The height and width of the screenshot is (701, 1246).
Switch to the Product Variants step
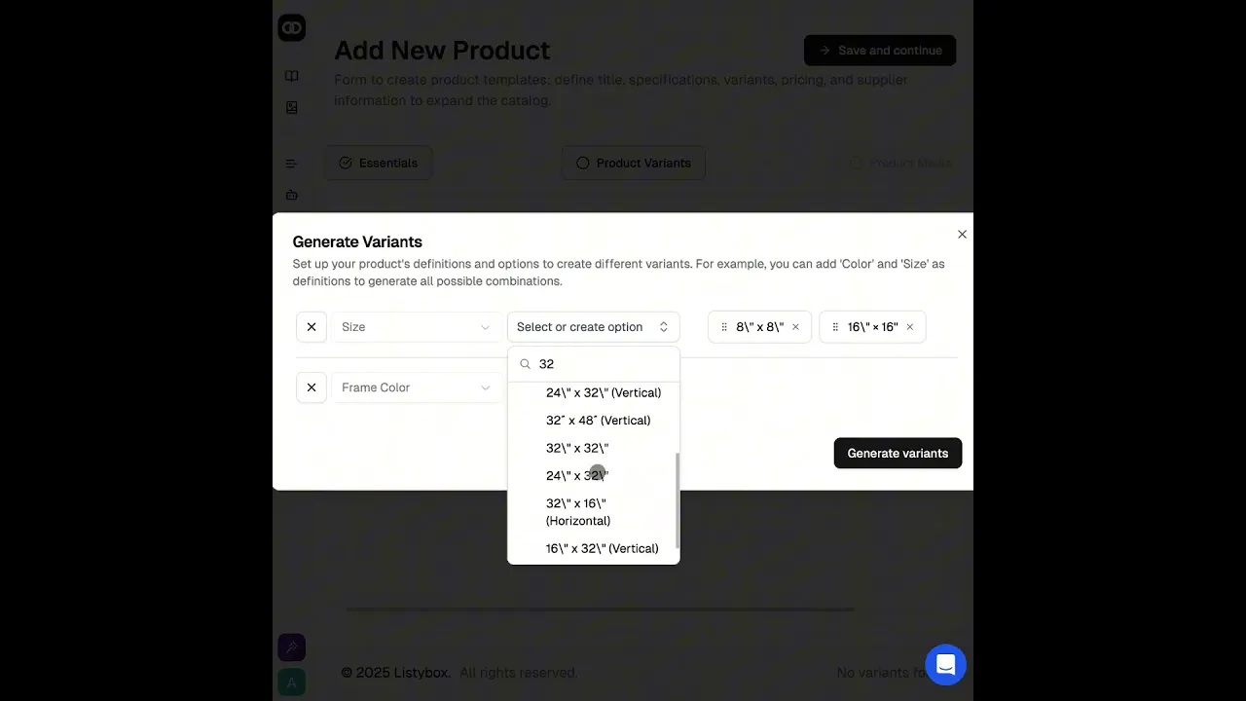(634, 163)
